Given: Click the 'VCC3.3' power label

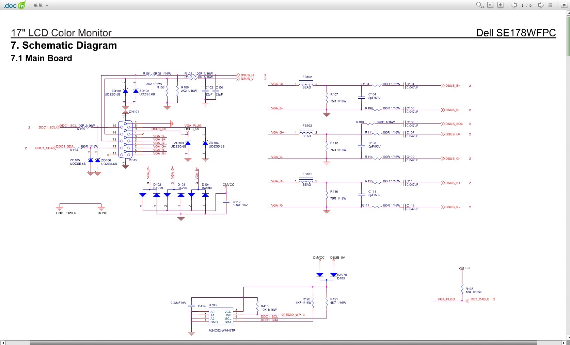Looking at the screenshot, I should click(464, 268).
